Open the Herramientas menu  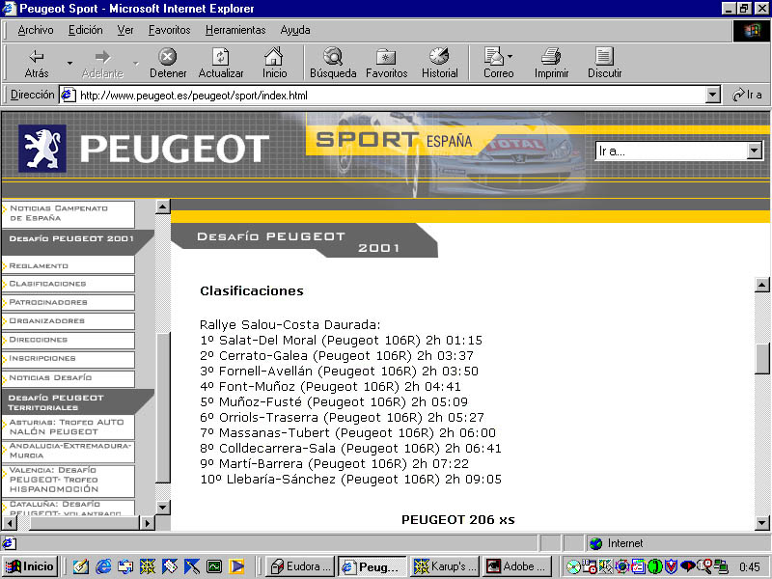click(x=235, y=30)
